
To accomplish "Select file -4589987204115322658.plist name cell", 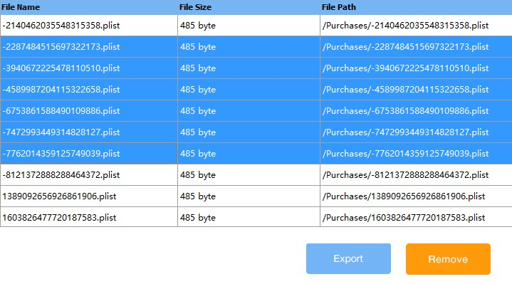I will [89, 90].
